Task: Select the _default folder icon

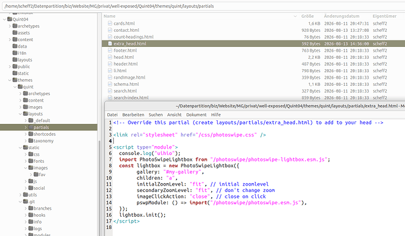Action: 31,120
